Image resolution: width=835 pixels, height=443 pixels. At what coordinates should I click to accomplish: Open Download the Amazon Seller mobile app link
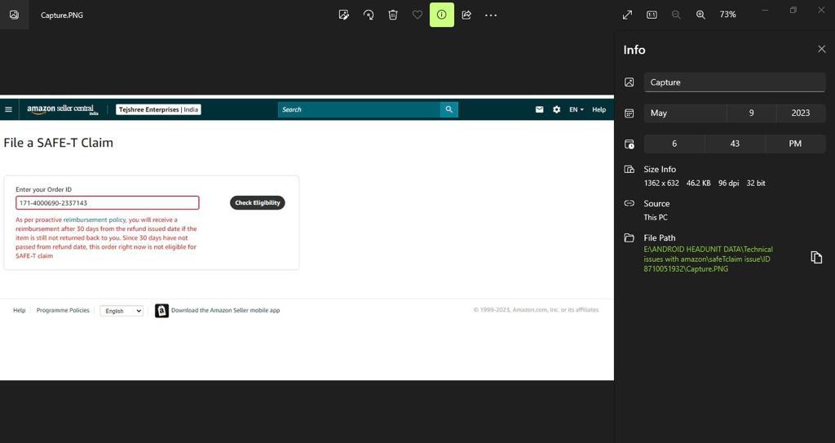[x=225, y=310]
